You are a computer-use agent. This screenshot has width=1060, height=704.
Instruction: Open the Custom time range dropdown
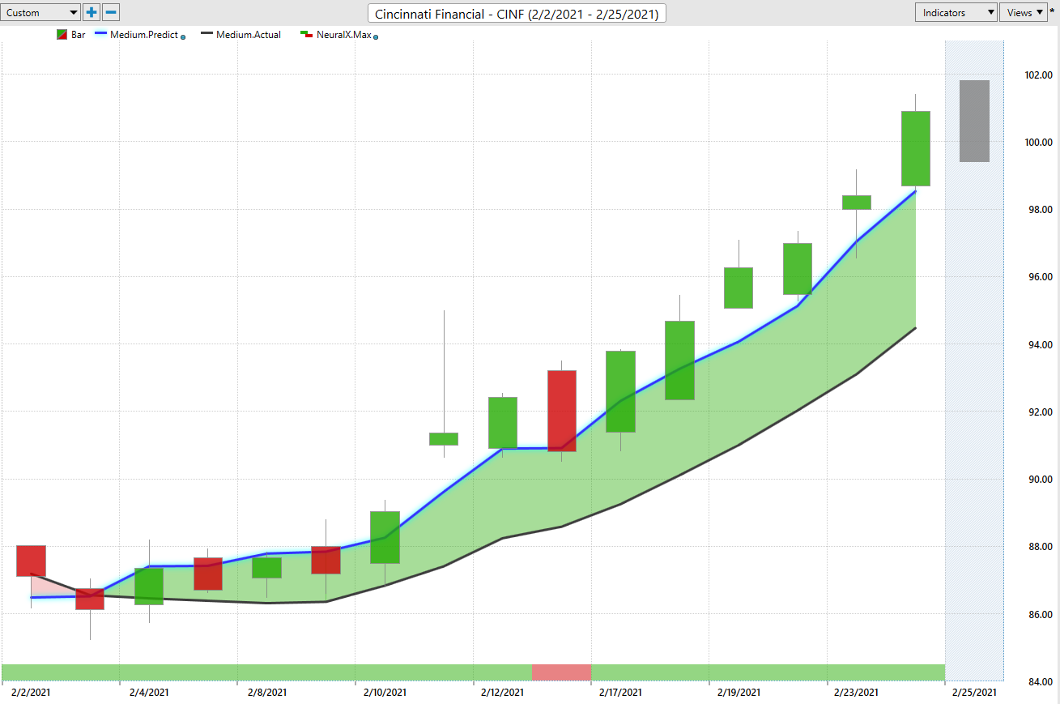[40, 12]
